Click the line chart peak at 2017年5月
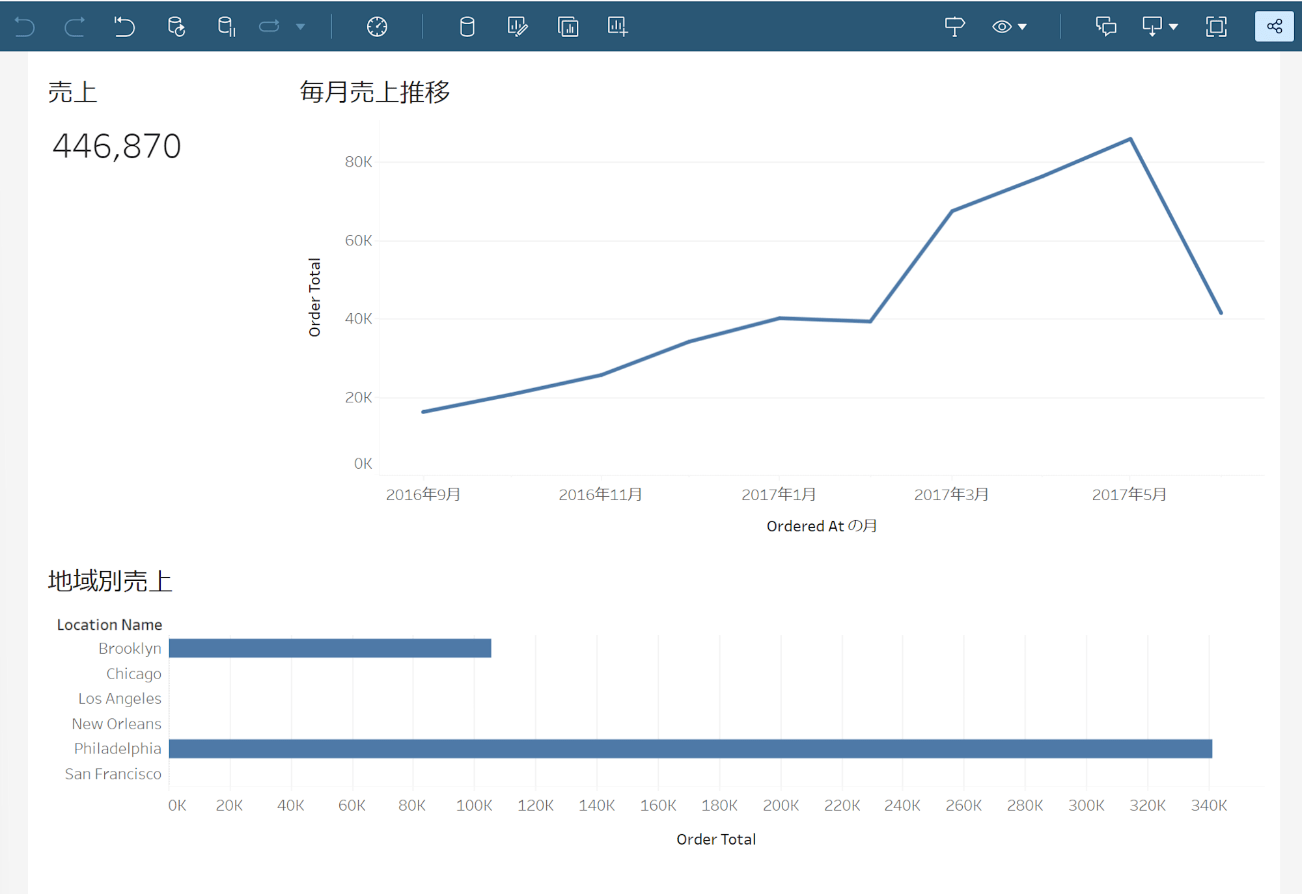This screenshot has width=1302, height=894. 1130,139
